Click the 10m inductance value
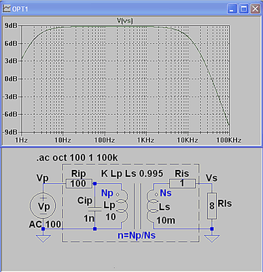 [166, 220]
